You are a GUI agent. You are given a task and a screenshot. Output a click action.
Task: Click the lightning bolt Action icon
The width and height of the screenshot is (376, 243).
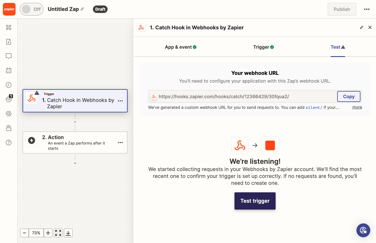[32, 141]
